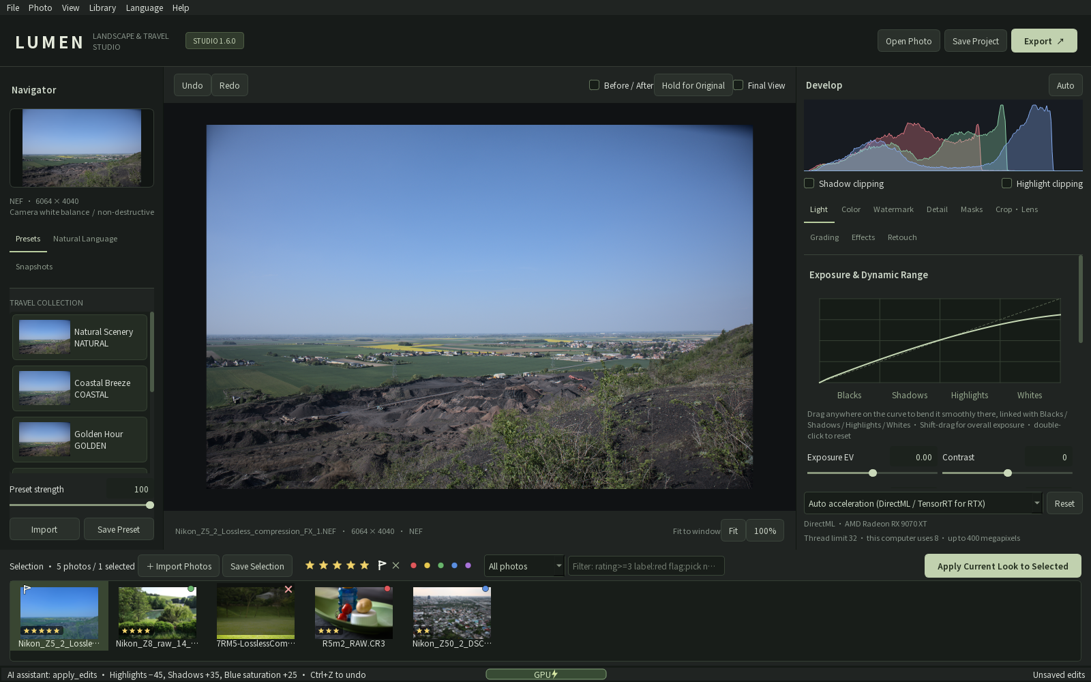Screen dimensions: 1091x682
Task: Open the Library menu
Action: (102, 8)
